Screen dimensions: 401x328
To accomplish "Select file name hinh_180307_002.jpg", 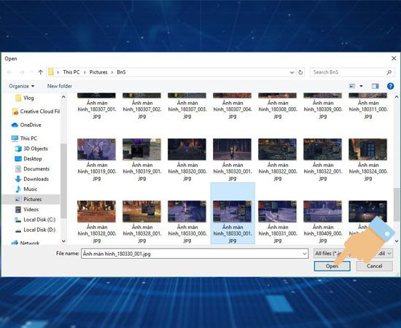I will point(142,109).
